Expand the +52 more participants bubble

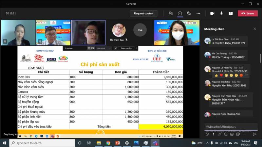(140, 30)
